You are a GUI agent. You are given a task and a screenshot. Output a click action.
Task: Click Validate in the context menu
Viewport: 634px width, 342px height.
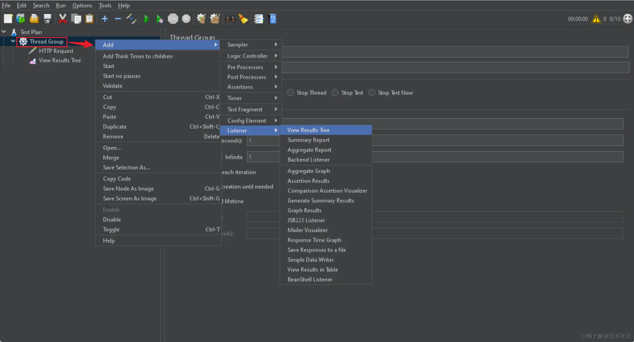(x=113, y=86)
